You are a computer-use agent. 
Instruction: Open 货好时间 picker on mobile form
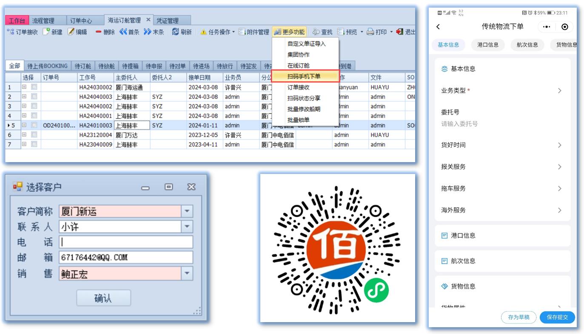pyautogui.click(x=502, y=145)
